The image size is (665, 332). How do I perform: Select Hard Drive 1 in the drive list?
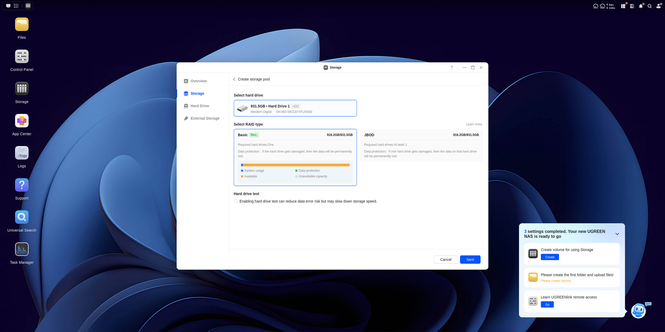(295, 108)
